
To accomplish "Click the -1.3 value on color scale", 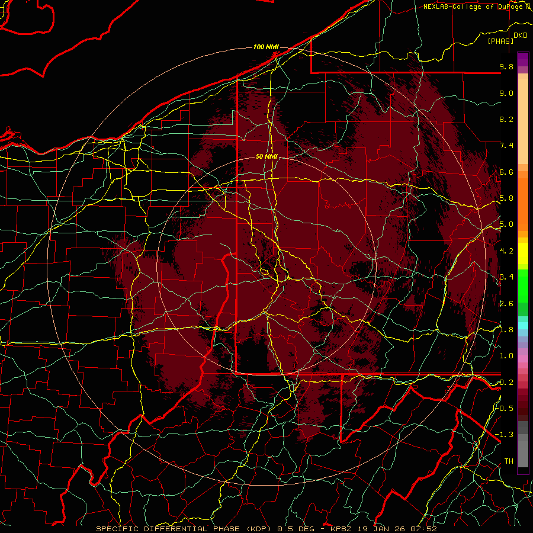I will coord(505,435).
